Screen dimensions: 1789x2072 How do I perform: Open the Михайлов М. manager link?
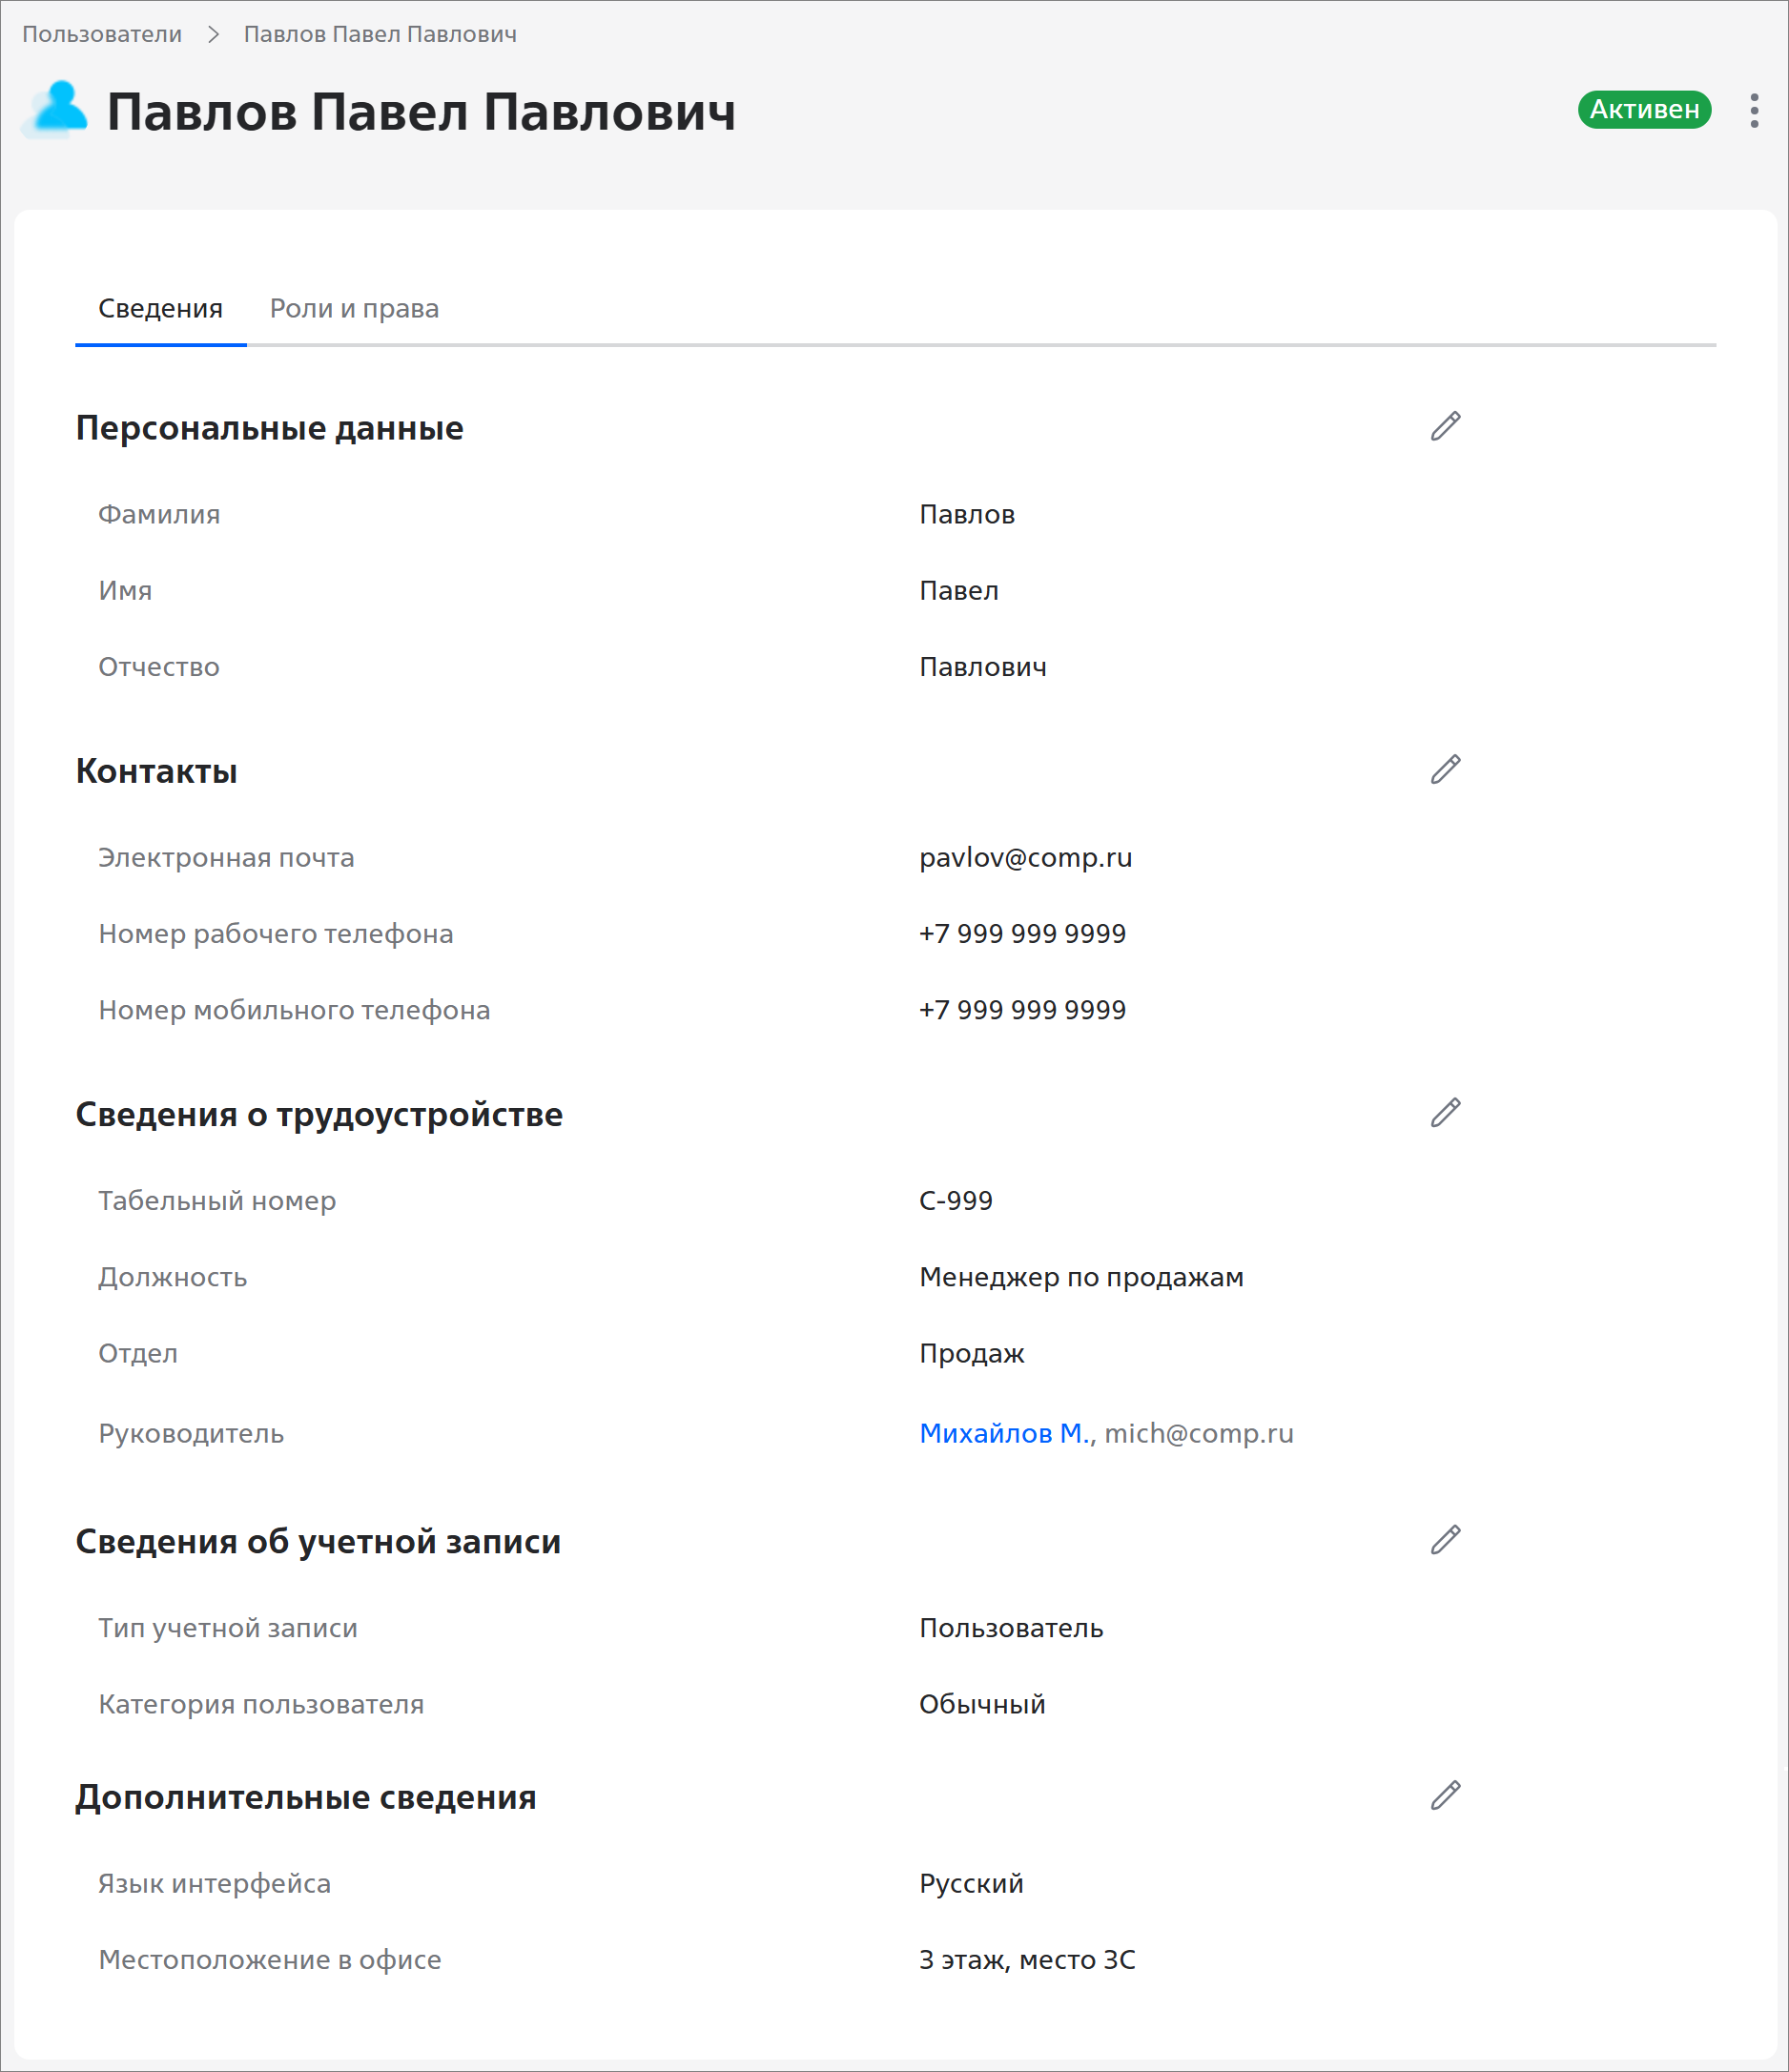click(1004, 1433)
